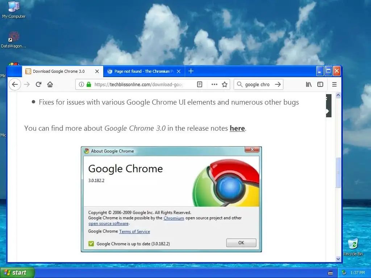Click the search magnifier icon
The height and width of the screenshot is (278, 371).
(239, 84)
